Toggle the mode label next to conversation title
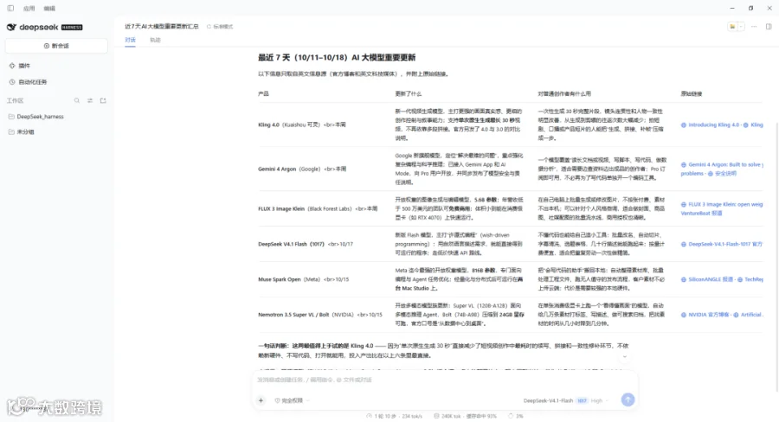 point(220,26)
